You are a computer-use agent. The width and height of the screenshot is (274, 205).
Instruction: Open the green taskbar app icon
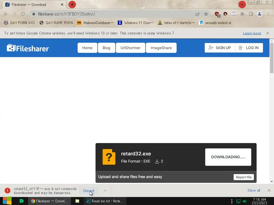click(x=21, y=201)
